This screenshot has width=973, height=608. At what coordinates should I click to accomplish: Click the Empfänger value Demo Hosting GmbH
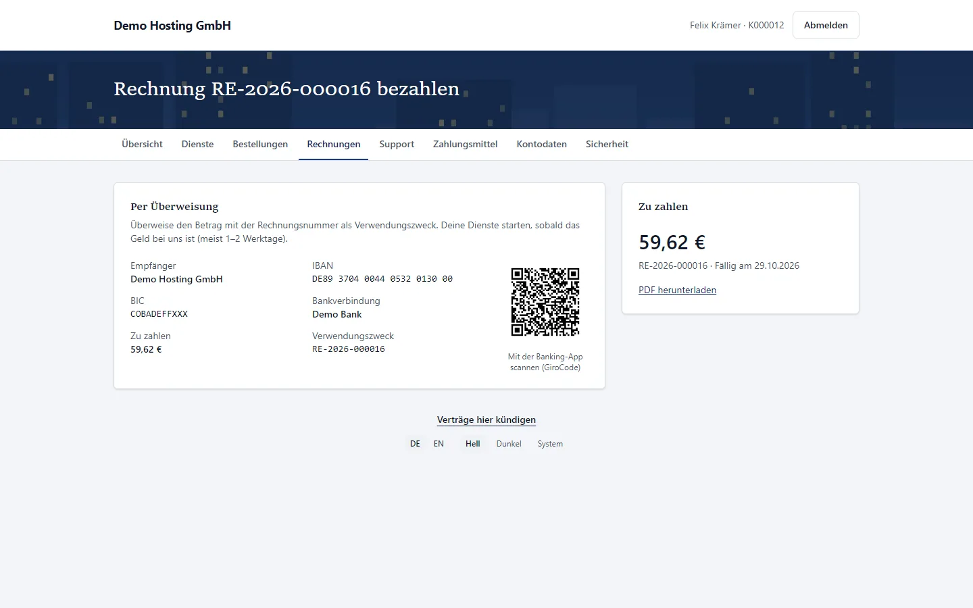tap(176, 279)
